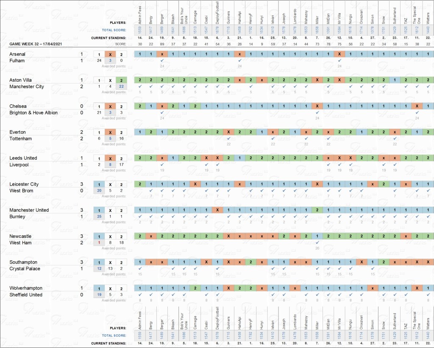This screenshot has height=348, width=434.
Task: Click Gunners' checkmark in Everton vs Tottenham row
Action: click(228, 139)
